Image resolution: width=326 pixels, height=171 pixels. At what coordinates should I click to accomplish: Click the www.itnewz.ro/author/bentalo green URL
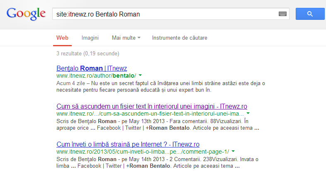pos(96,76)
